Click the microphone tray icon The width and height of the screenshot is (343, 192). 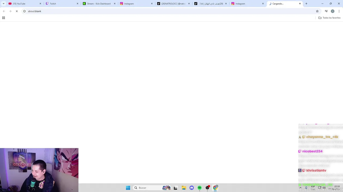[306, 188]
